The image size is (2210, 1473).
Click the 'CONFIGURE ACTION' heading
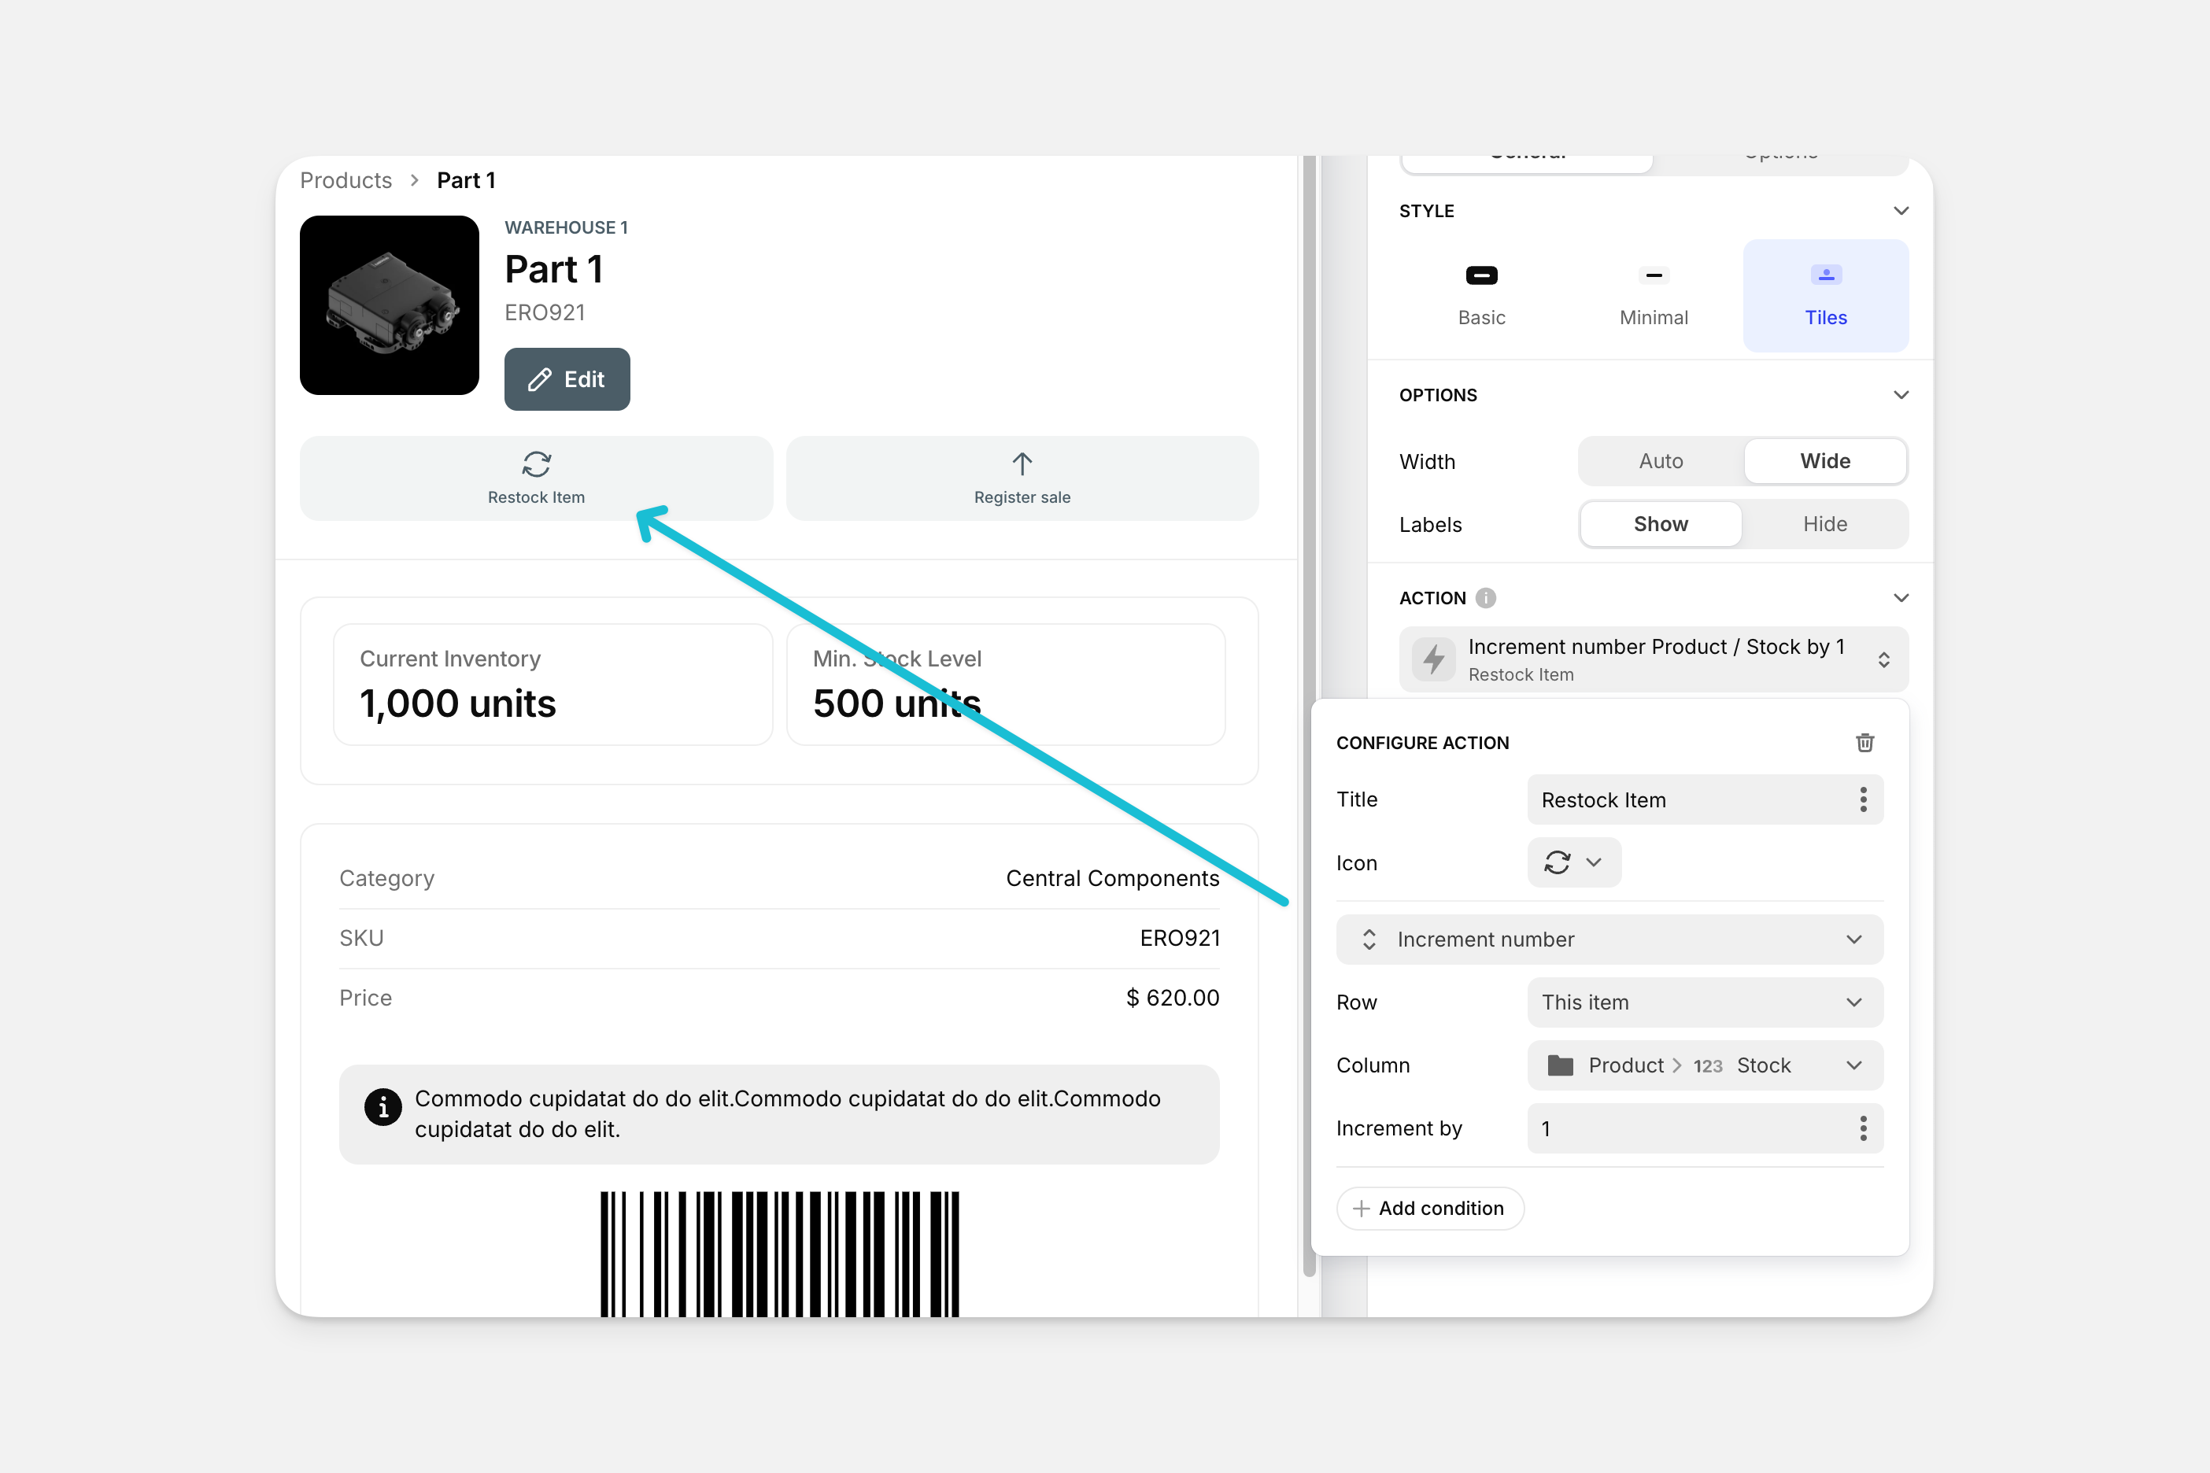[1423, 742]
